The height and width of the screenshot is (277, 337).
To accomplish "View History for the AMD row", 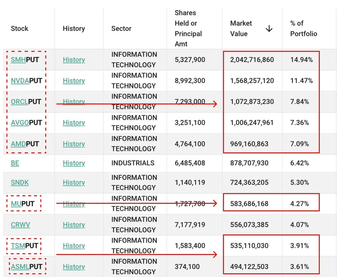I will click(74, 144).
